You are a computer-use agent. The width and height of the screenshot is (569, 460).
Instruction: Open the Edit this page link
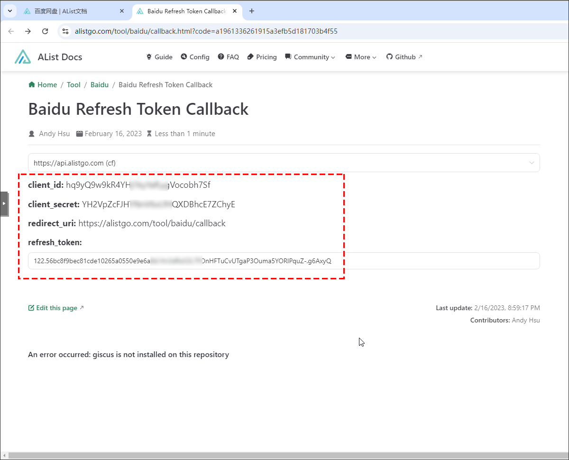pyautogui.click(x=56, y=308)
